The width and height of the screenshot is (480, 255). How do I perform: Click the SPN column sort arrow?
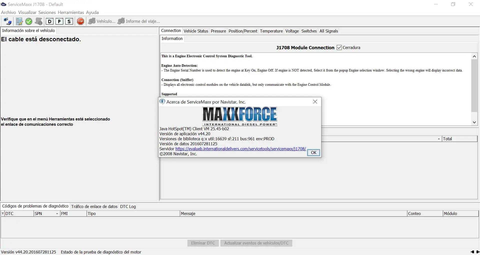[x=57, y=214]
